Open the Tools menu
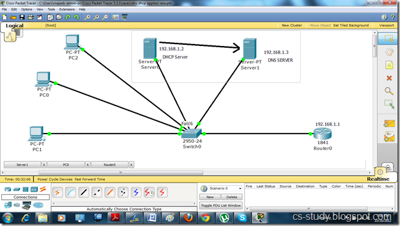Viewport: 400px width, 226px height. pos(52,9)
